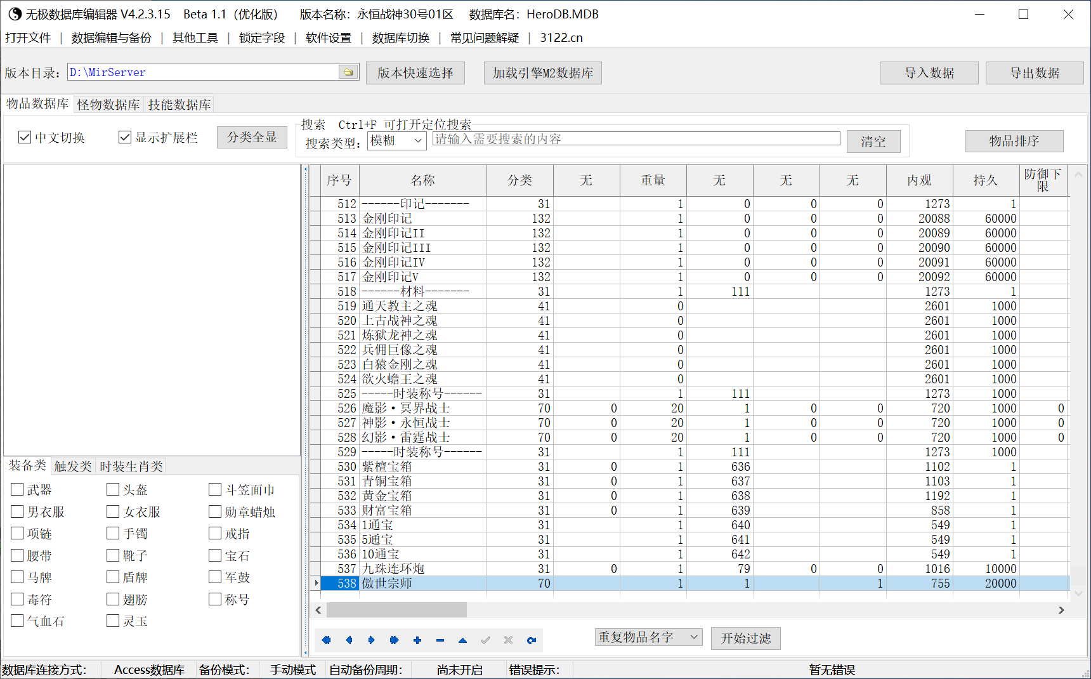Open the 触发类 tab
Viewport: 1091px width, 679px height.
pyautogui.click(x=73, y=466)
